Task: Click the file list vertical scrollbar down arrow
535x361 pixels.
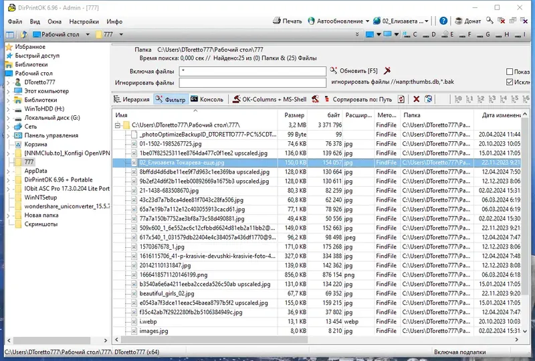Action: tap(525, 331)
